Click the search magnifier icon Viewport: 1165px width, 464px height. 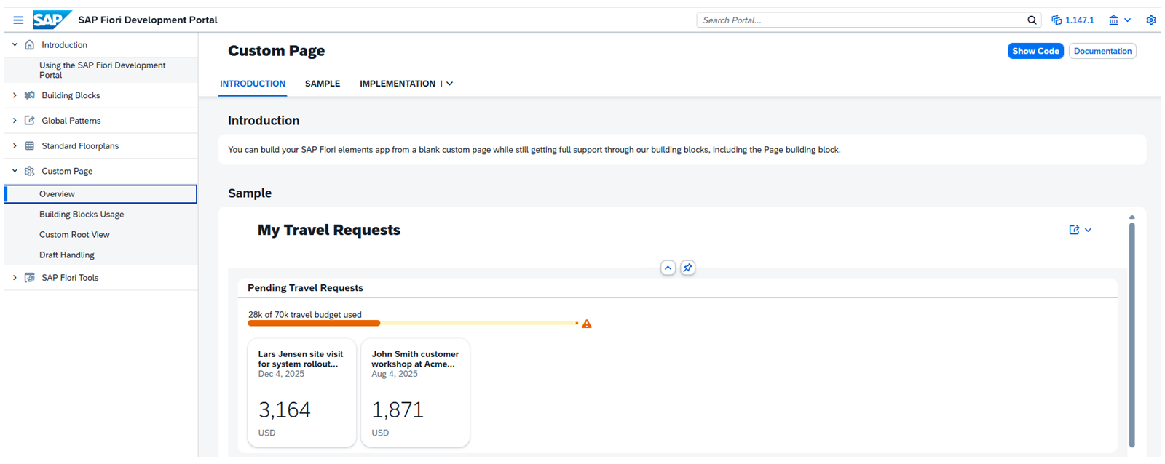[x=1032, y=20]
